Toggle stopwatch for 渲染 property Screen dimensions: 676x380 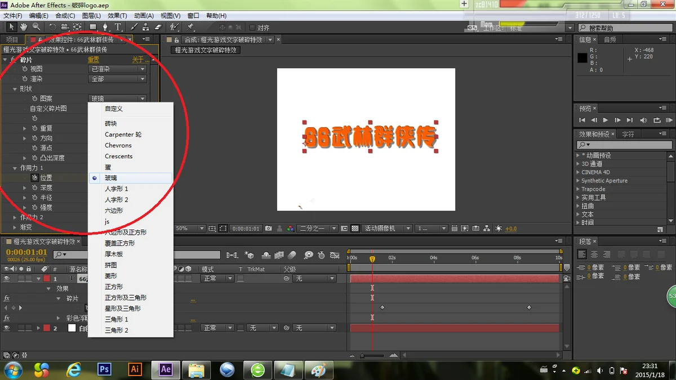click(24, 79)
